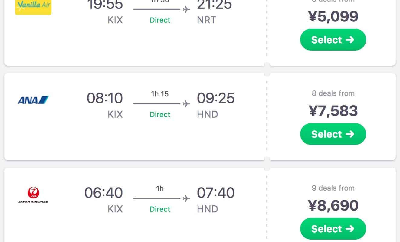Click the "8 deals from" label for ANA
Screen dimensions: 400x242
333,93
